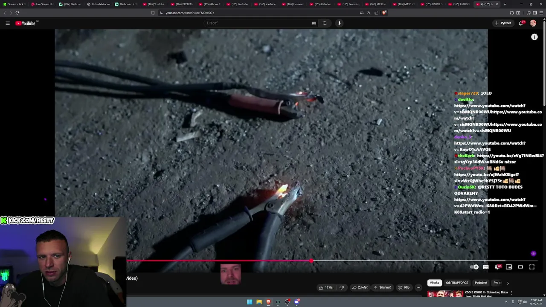This screenshot has width=546, height=307.
Task: Start voice search with the microphone icon
Action: click(339, 23)
